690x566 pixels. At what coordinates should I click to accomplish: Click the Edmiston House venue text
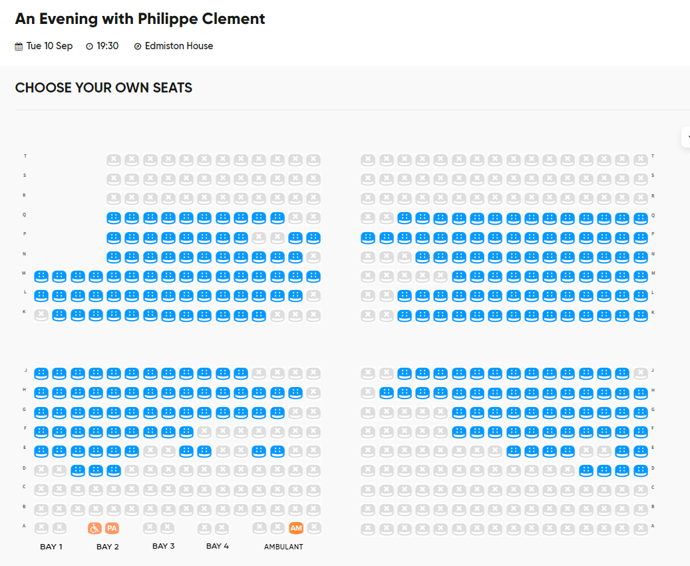tap(179, 46)
